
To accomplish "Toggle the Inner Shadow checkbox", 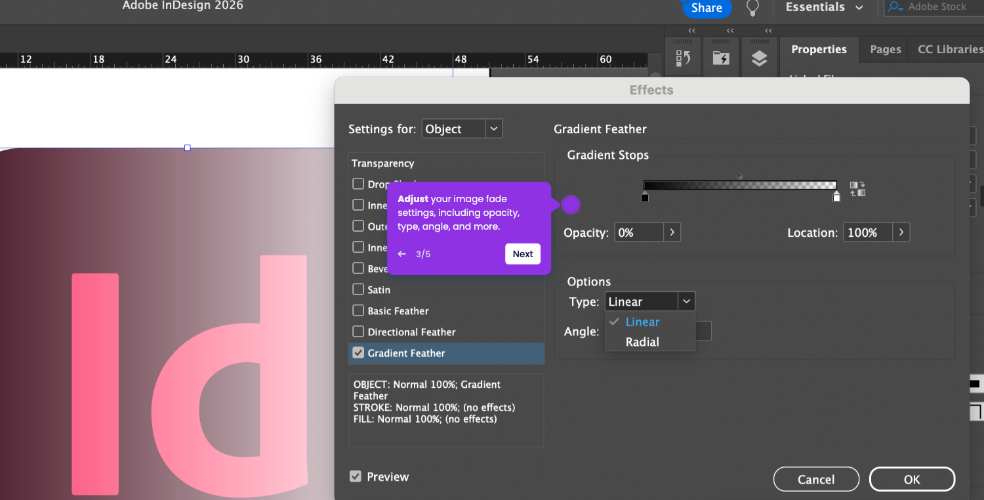I will [358, 205].
